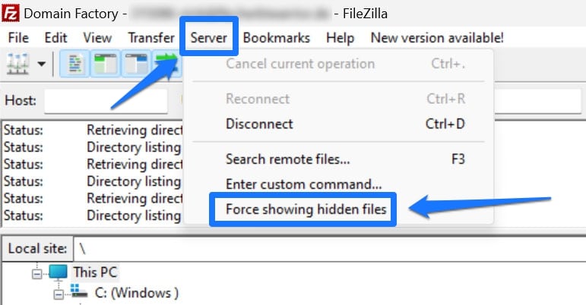Viewport: 586px width, 305px height.
Task: Open the Server menu
Action: (209, 37)
